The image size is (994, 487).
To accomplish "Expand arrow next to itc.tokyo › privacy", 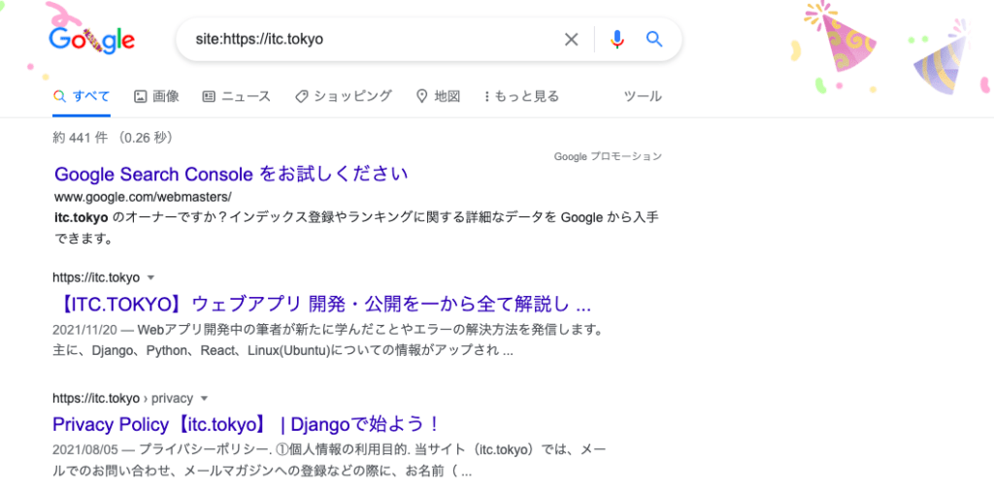I will (204, 399).
